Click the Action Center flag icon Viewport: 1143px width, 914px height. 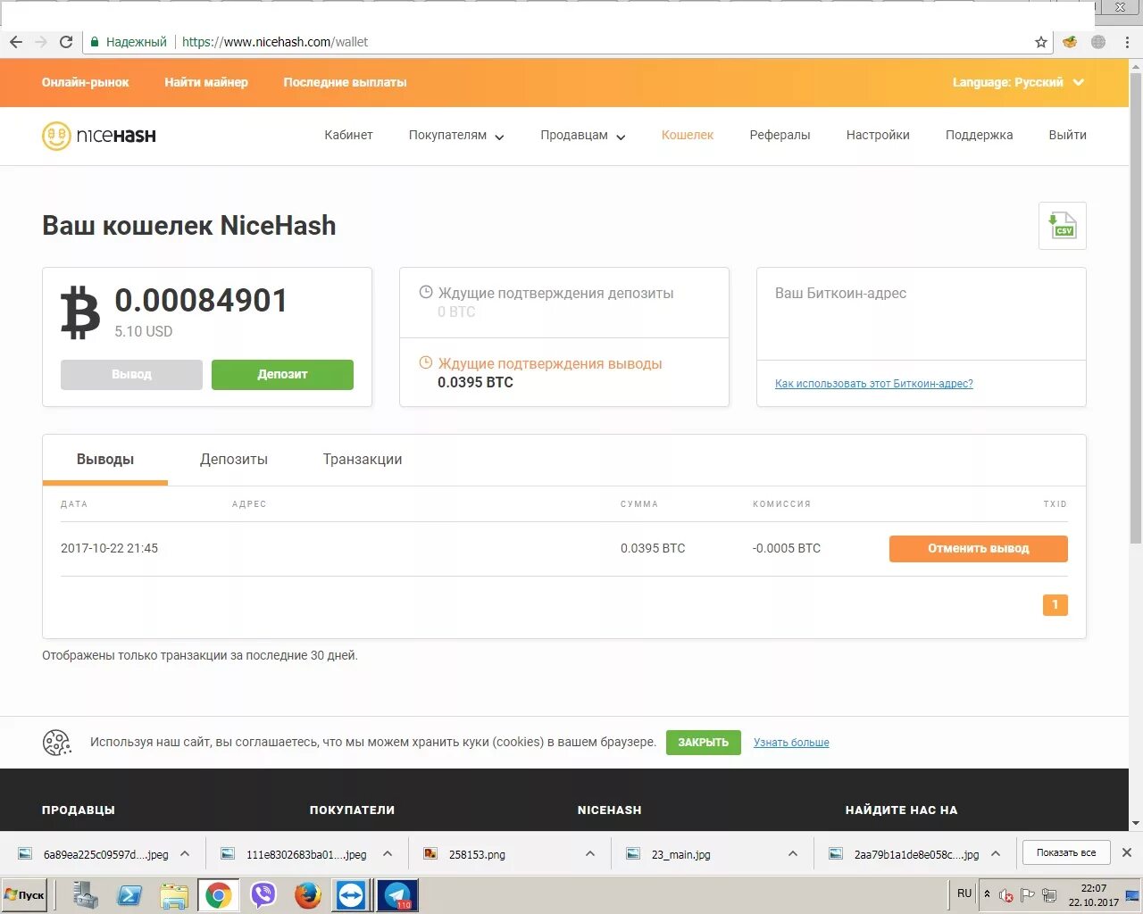coord(1028,895)
